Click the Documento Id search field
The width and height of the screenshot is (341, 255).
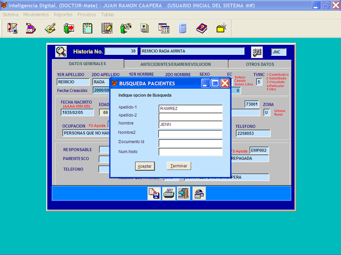point(190,143)
